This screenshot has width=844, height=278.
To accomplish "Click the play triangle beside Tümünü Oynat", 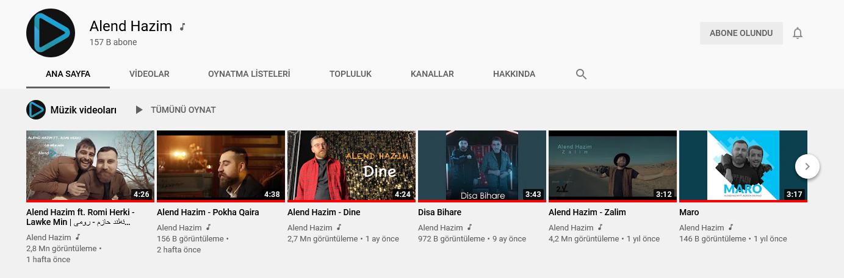I will tap(139, 110).
